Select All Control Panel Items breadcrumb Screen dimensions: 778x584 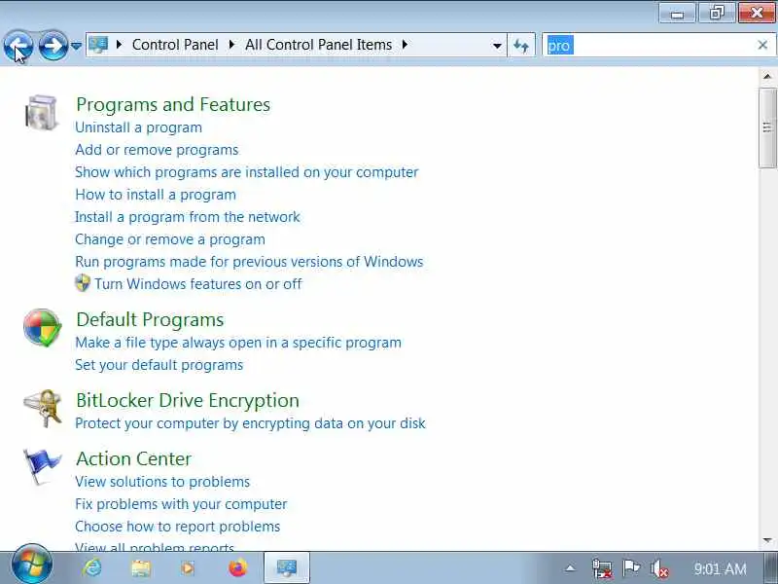pos(319,45)
